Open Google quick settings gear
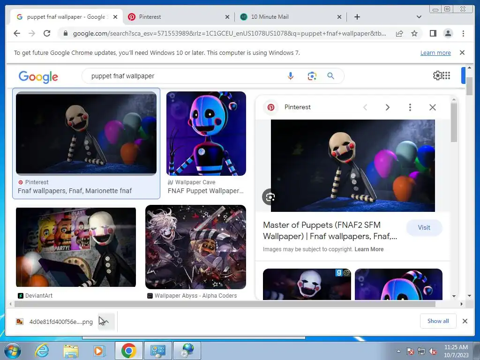Image resolution: width=480 pixels, height=360 pixels. 437,75
